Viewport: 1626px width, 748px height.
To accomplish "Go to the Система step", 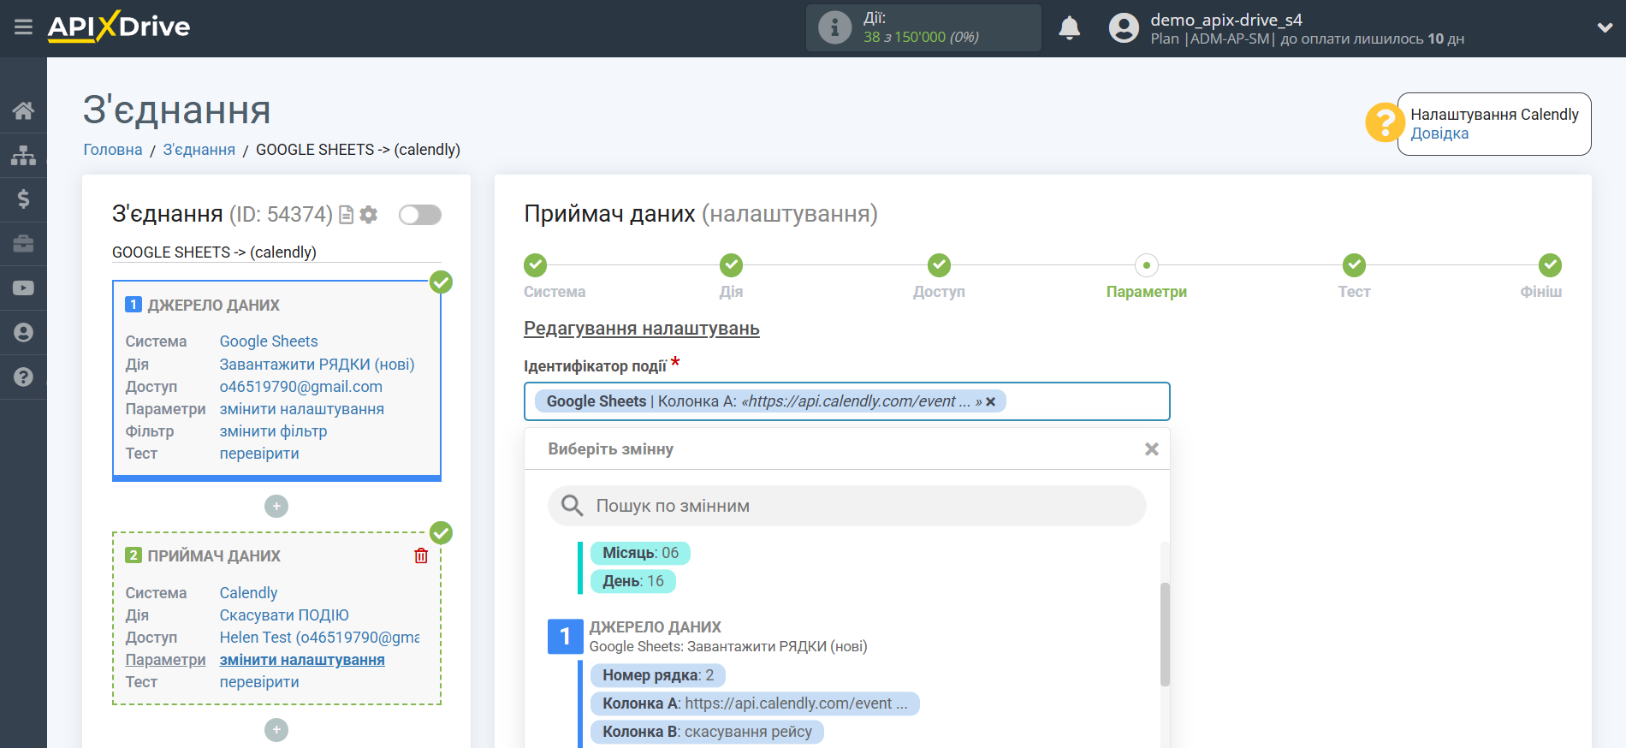I will click(536, 265).
